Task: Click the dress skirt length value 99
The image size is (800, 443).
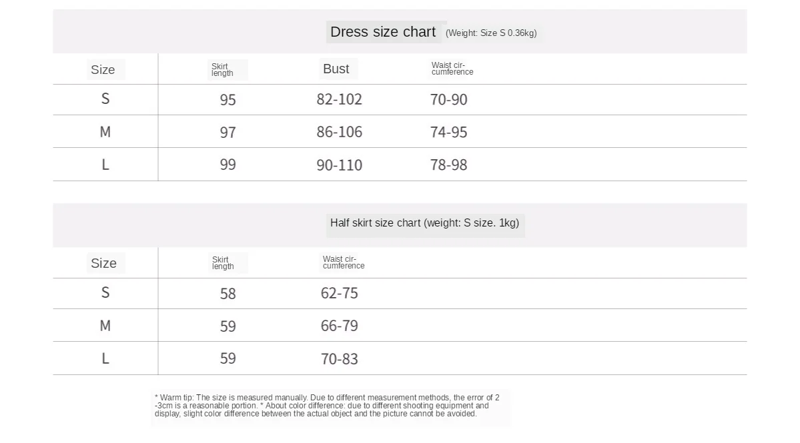Action: pyautogui.click(x=228, y=165)
